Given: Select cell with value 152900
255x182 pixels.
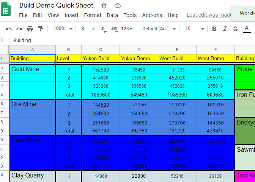Looking at the screenshot, I should (x=101, y=70).
